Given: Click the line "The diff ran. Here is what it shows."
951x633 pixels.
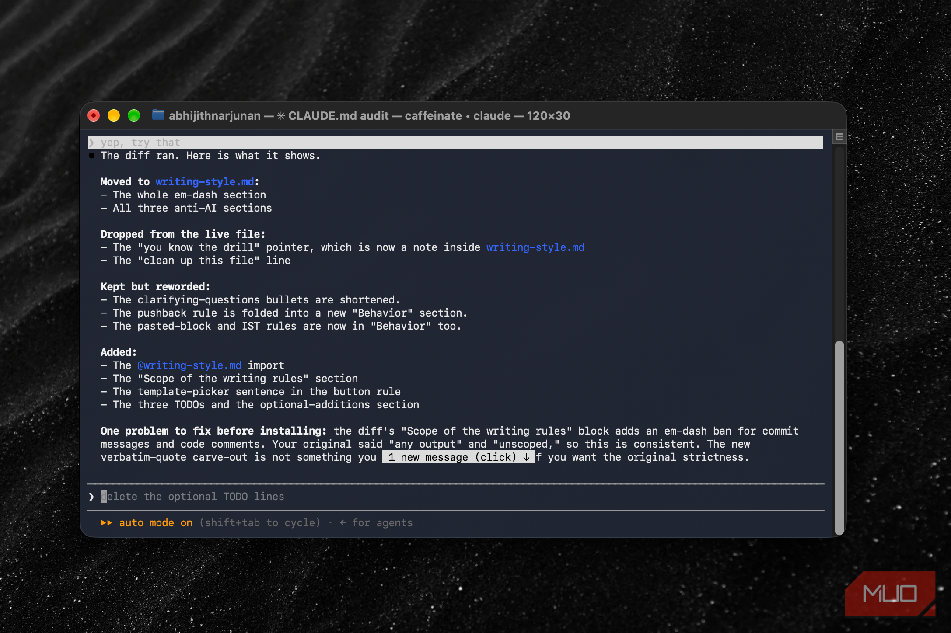Looking at the screenshot, I should 210,156.
